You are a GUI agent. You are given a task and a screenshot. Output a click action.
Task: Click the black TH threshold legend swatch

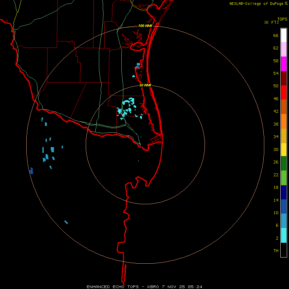click(284, 250)
